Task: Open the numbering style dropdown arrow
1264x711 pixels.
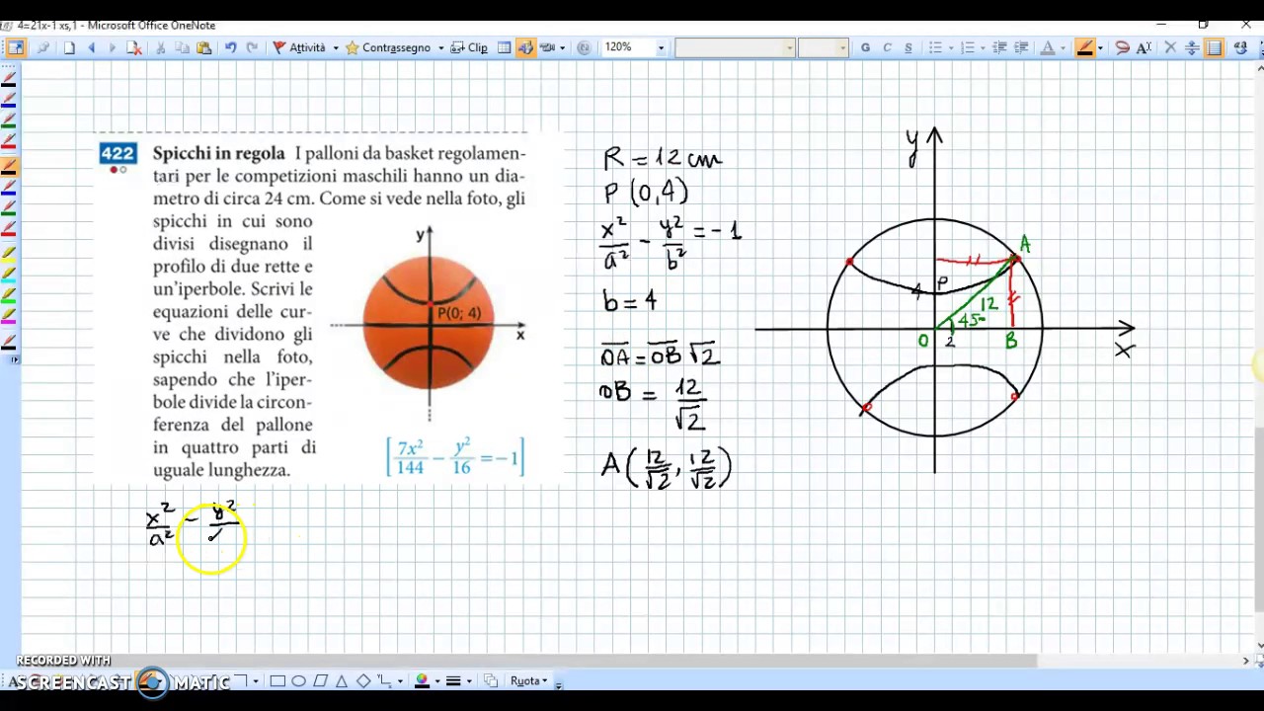Action: (983, 47)
